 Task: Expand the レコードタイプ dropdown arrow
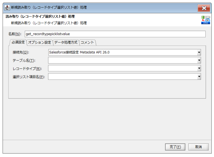[x=199, y=68]
